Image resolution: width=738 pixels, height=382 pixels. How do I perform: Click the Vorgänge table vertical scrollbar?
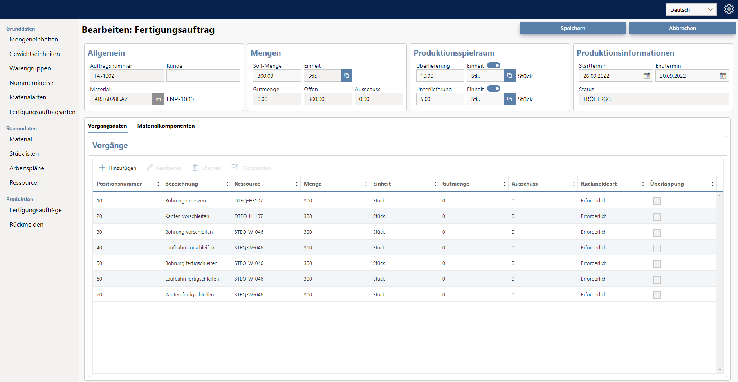pyautogui.click(x=720, y=282)
